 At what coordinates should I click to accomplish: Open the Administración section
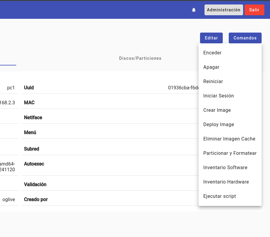pyautogui.click(x=223, y=10)
